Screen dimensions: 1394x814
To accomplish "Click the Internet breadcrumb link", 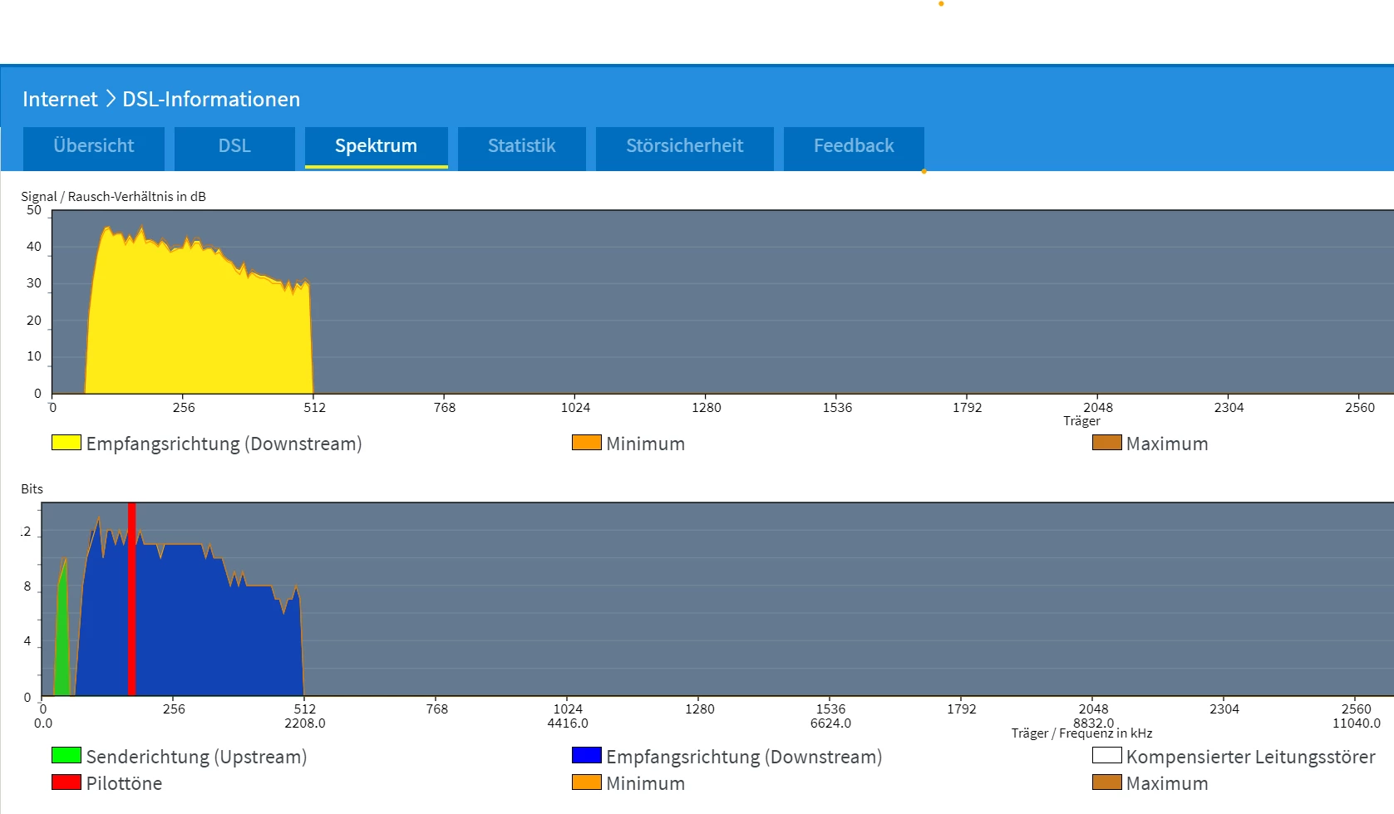I will 60,100.
